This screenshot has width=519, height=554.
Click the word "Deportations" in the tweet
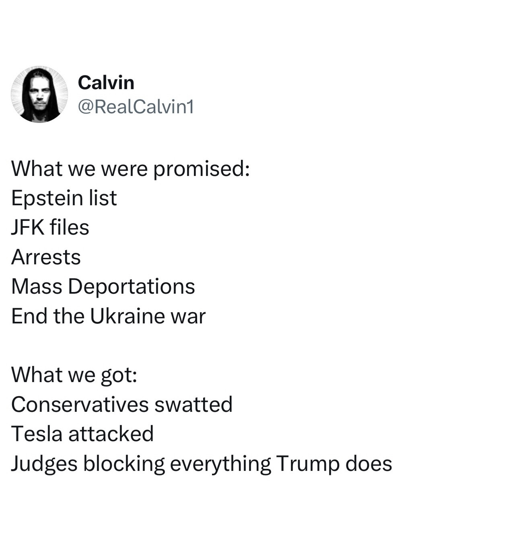point(132,286)
